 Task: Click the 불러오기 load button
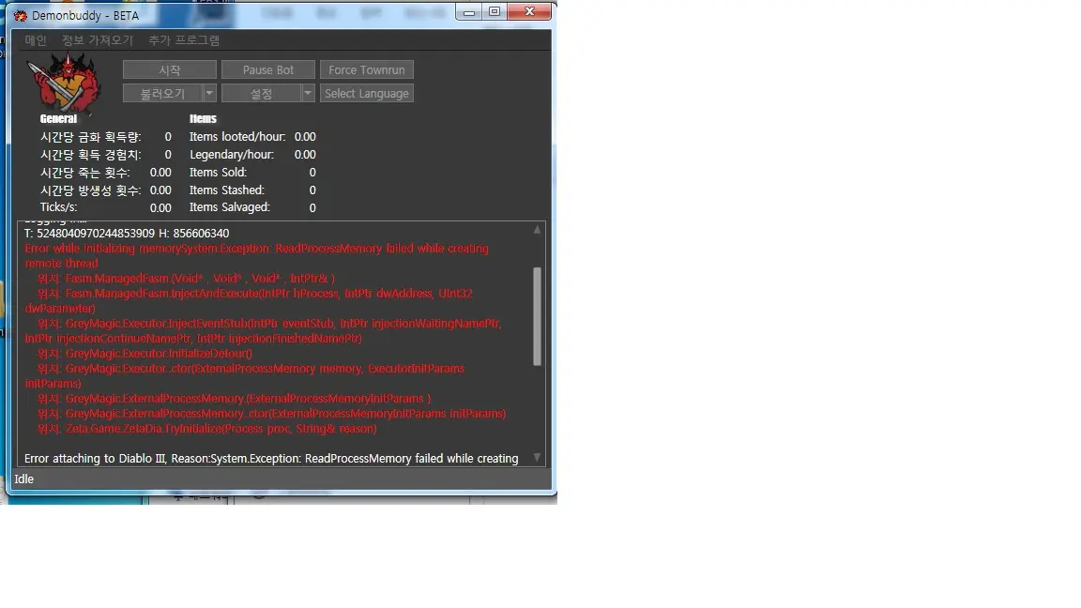162,93
